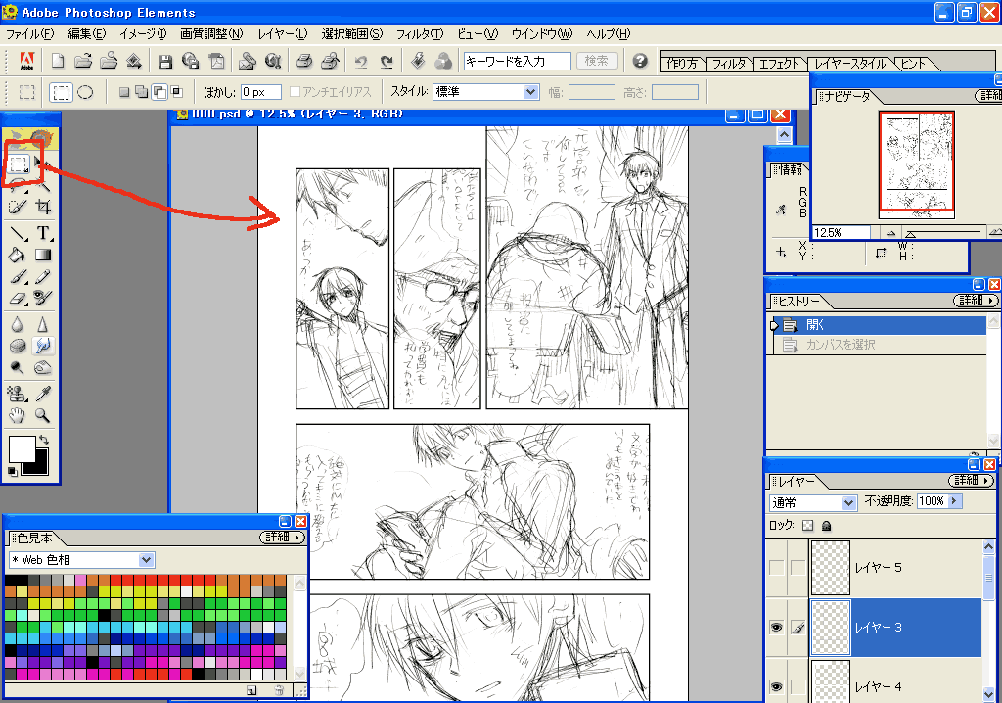The image size is (1002, 703).
Task: Select the Eyedropper tool in the toolbox
Action: click(43, 394)
